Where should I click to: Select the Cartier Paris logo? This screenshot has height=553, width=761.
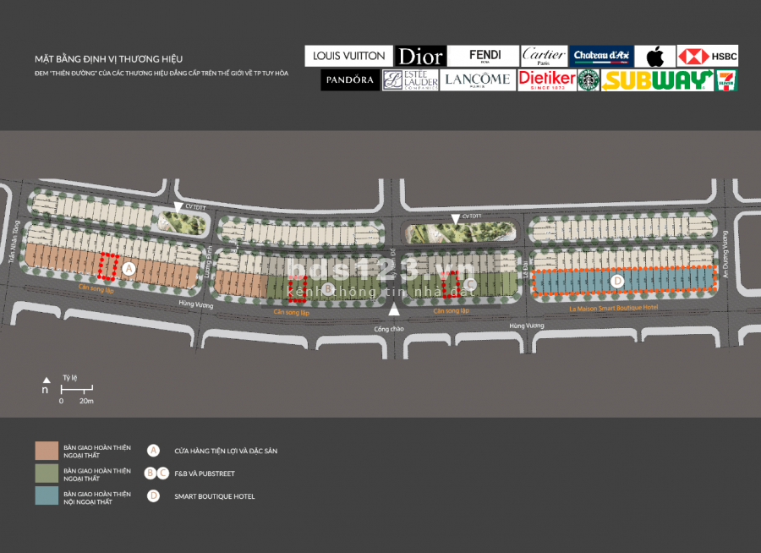click(544, 57)
